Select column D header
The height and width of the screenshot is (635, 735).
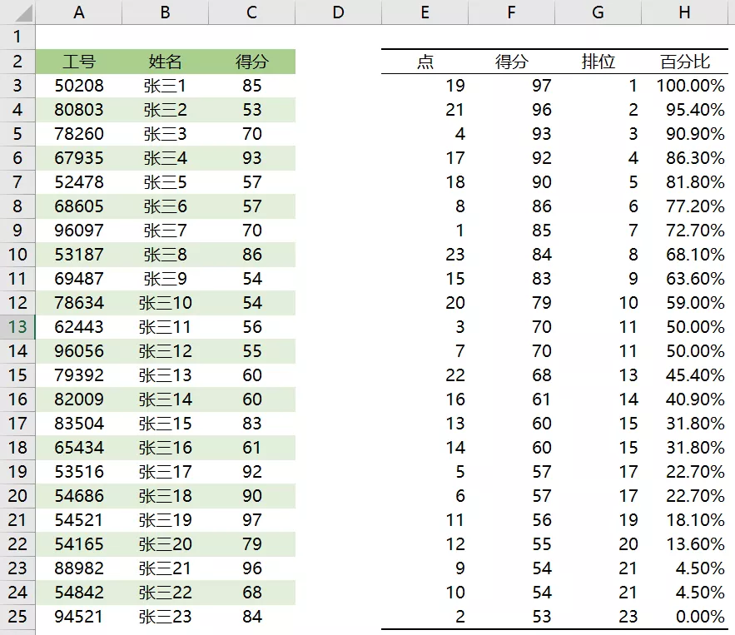tap(339, 12)
